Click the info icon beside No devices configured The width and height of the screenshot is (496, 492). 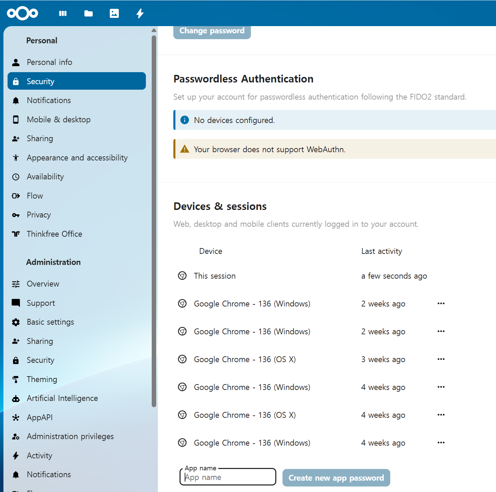[185, 120]
